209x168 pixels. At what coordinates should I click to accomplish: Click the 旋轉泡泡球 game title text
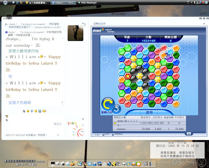[100, 24]
